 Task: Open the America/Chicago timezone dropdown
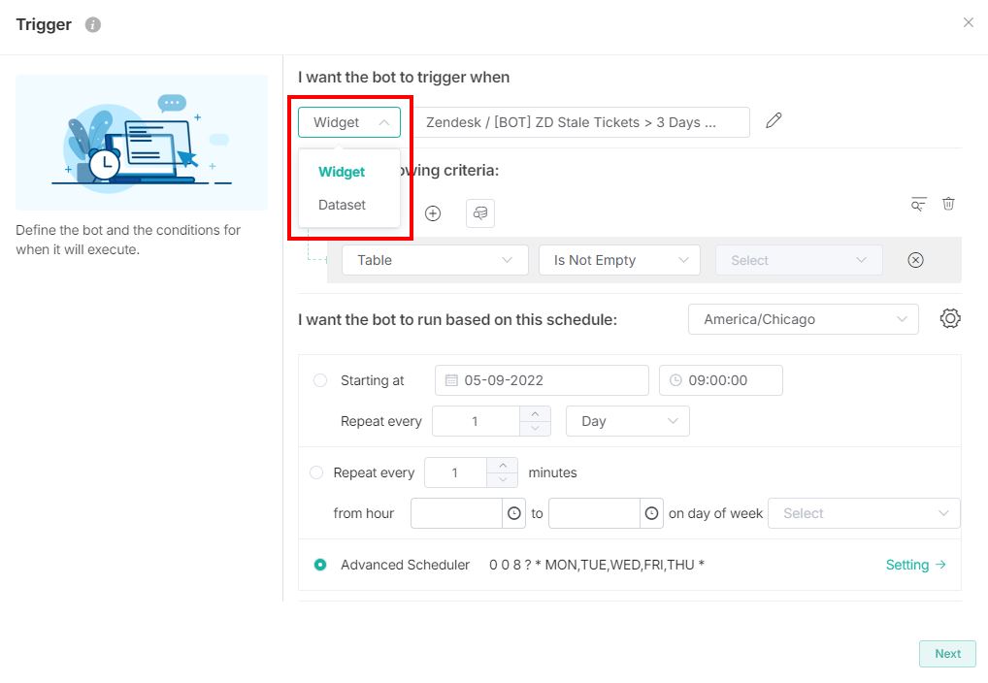[803, 319]
